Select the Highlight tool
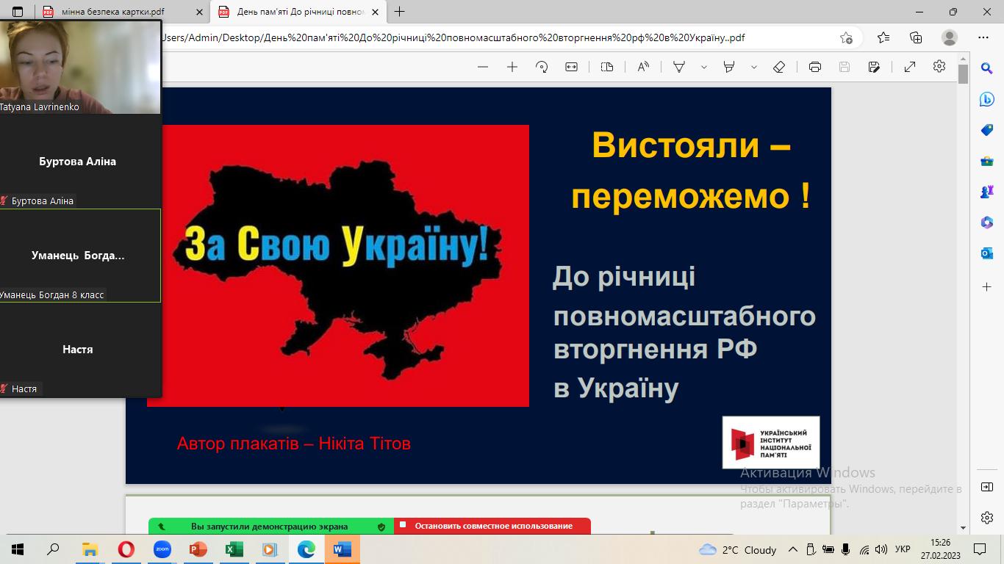1004x564 pixels. click(729, 67)
